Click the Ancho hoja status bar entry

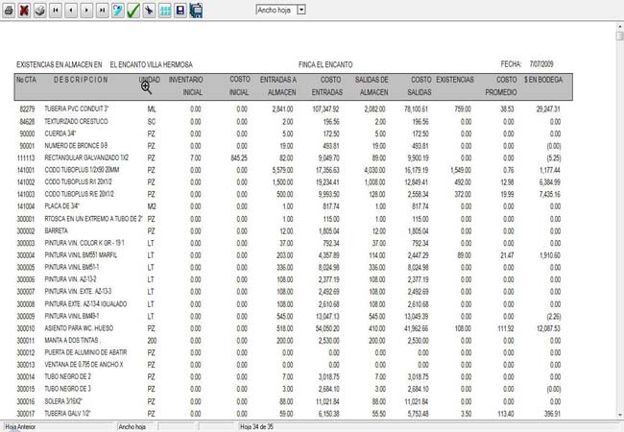(132, 427)
